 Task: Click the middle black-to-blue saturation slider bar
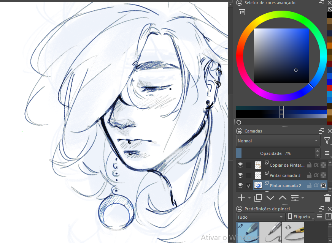coord(281,112)
